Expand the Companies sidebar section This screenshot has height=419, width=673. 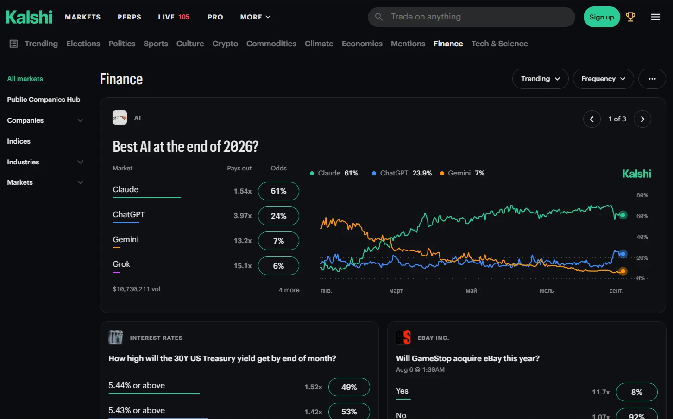click(45, 120)
